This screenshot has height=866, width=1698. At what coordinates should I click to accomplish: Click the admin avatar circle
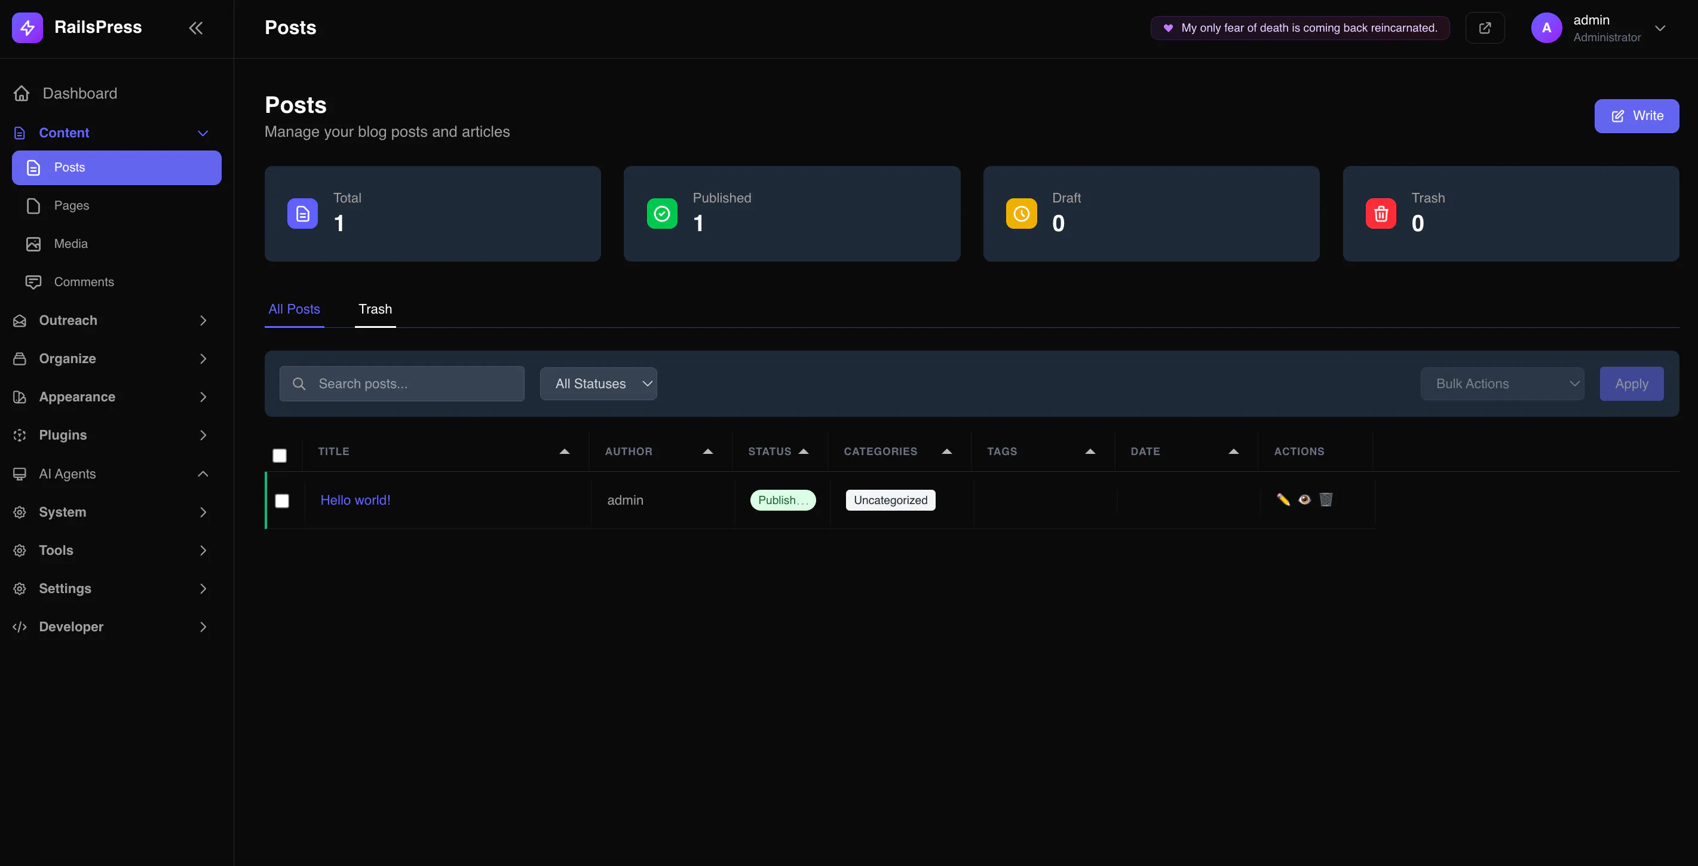coord(1546,27)
